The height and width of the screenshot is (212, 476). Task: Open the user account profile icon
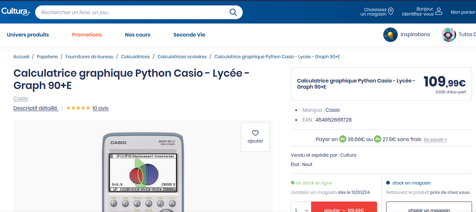(x=439, y=11)
